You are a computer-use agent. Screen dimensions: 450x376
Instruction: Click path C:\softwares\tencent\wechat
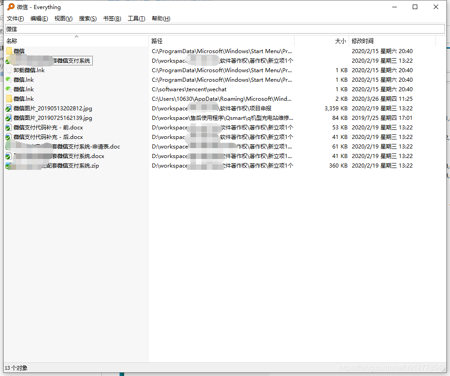click(x=189, y=89)
